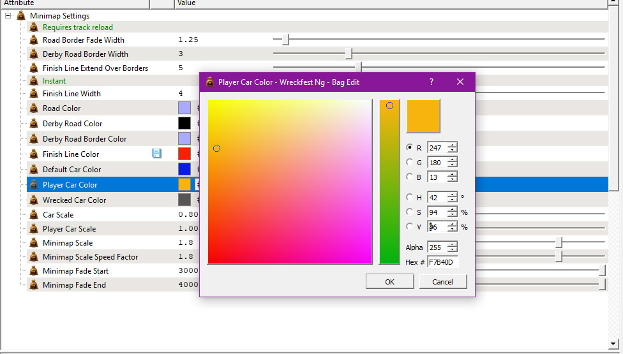
Task: Click the G value spinner arrows
Action: tap(452, 162)
